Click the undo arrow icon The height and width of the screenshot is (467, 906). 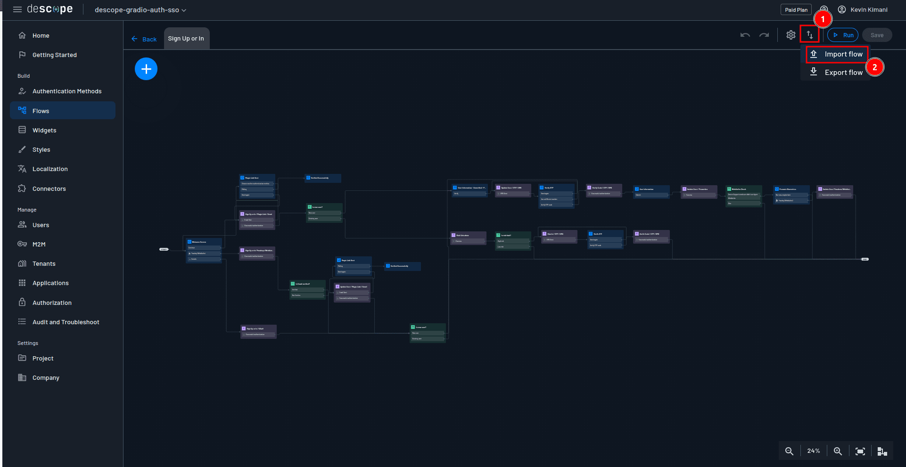click(745, 34)
